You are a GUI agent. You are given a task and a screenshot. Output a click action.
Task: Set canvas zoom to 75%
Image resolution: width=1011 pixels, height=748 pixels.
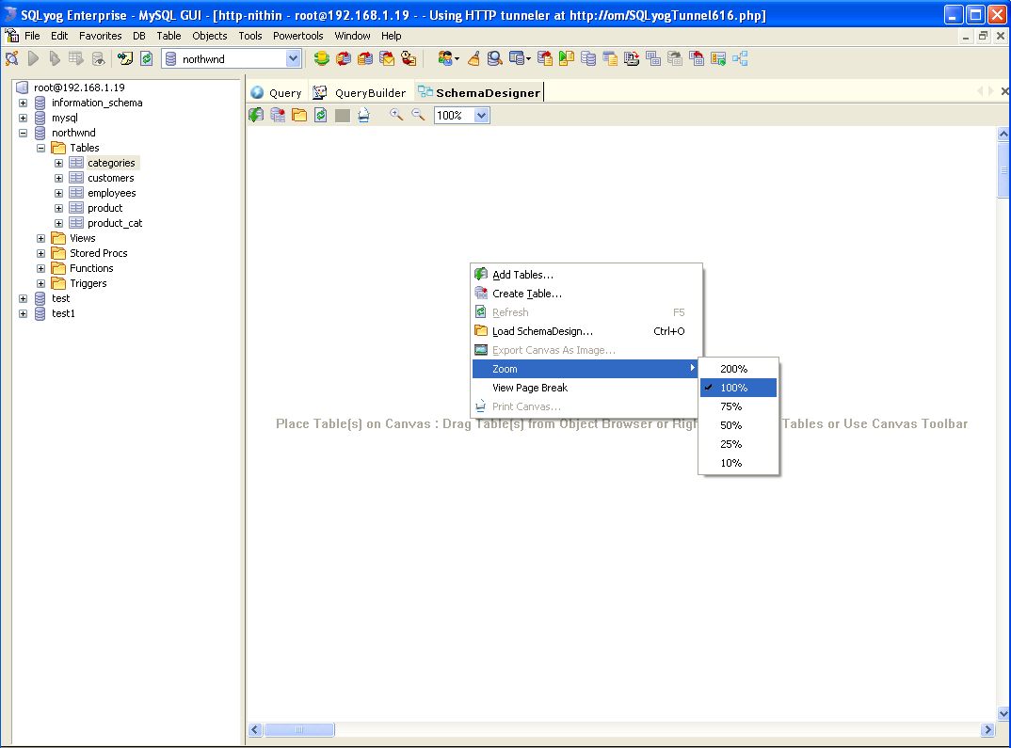click(x=738, y=406)
